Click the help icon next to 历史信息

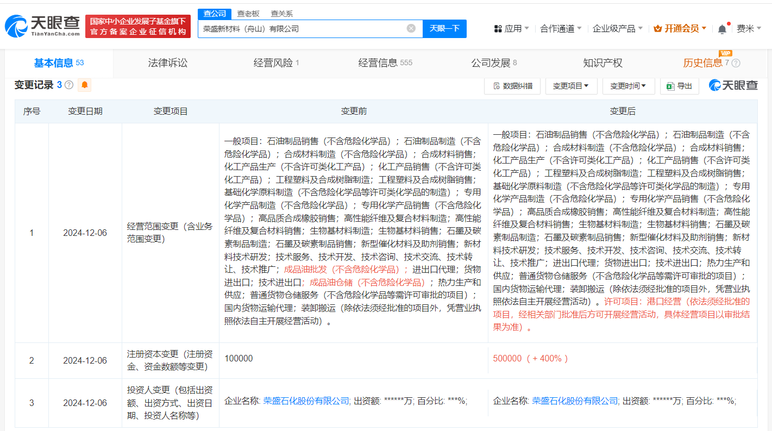coord(736,63)
